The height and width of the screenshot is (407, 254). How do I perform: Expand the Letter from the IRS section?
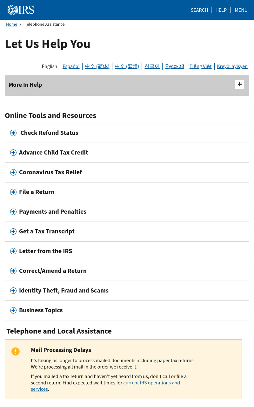[127, 251]
